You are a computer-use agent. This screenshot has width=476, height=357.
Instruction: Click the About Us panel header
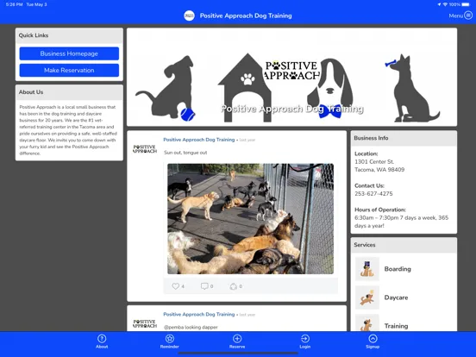pos(69,92)
